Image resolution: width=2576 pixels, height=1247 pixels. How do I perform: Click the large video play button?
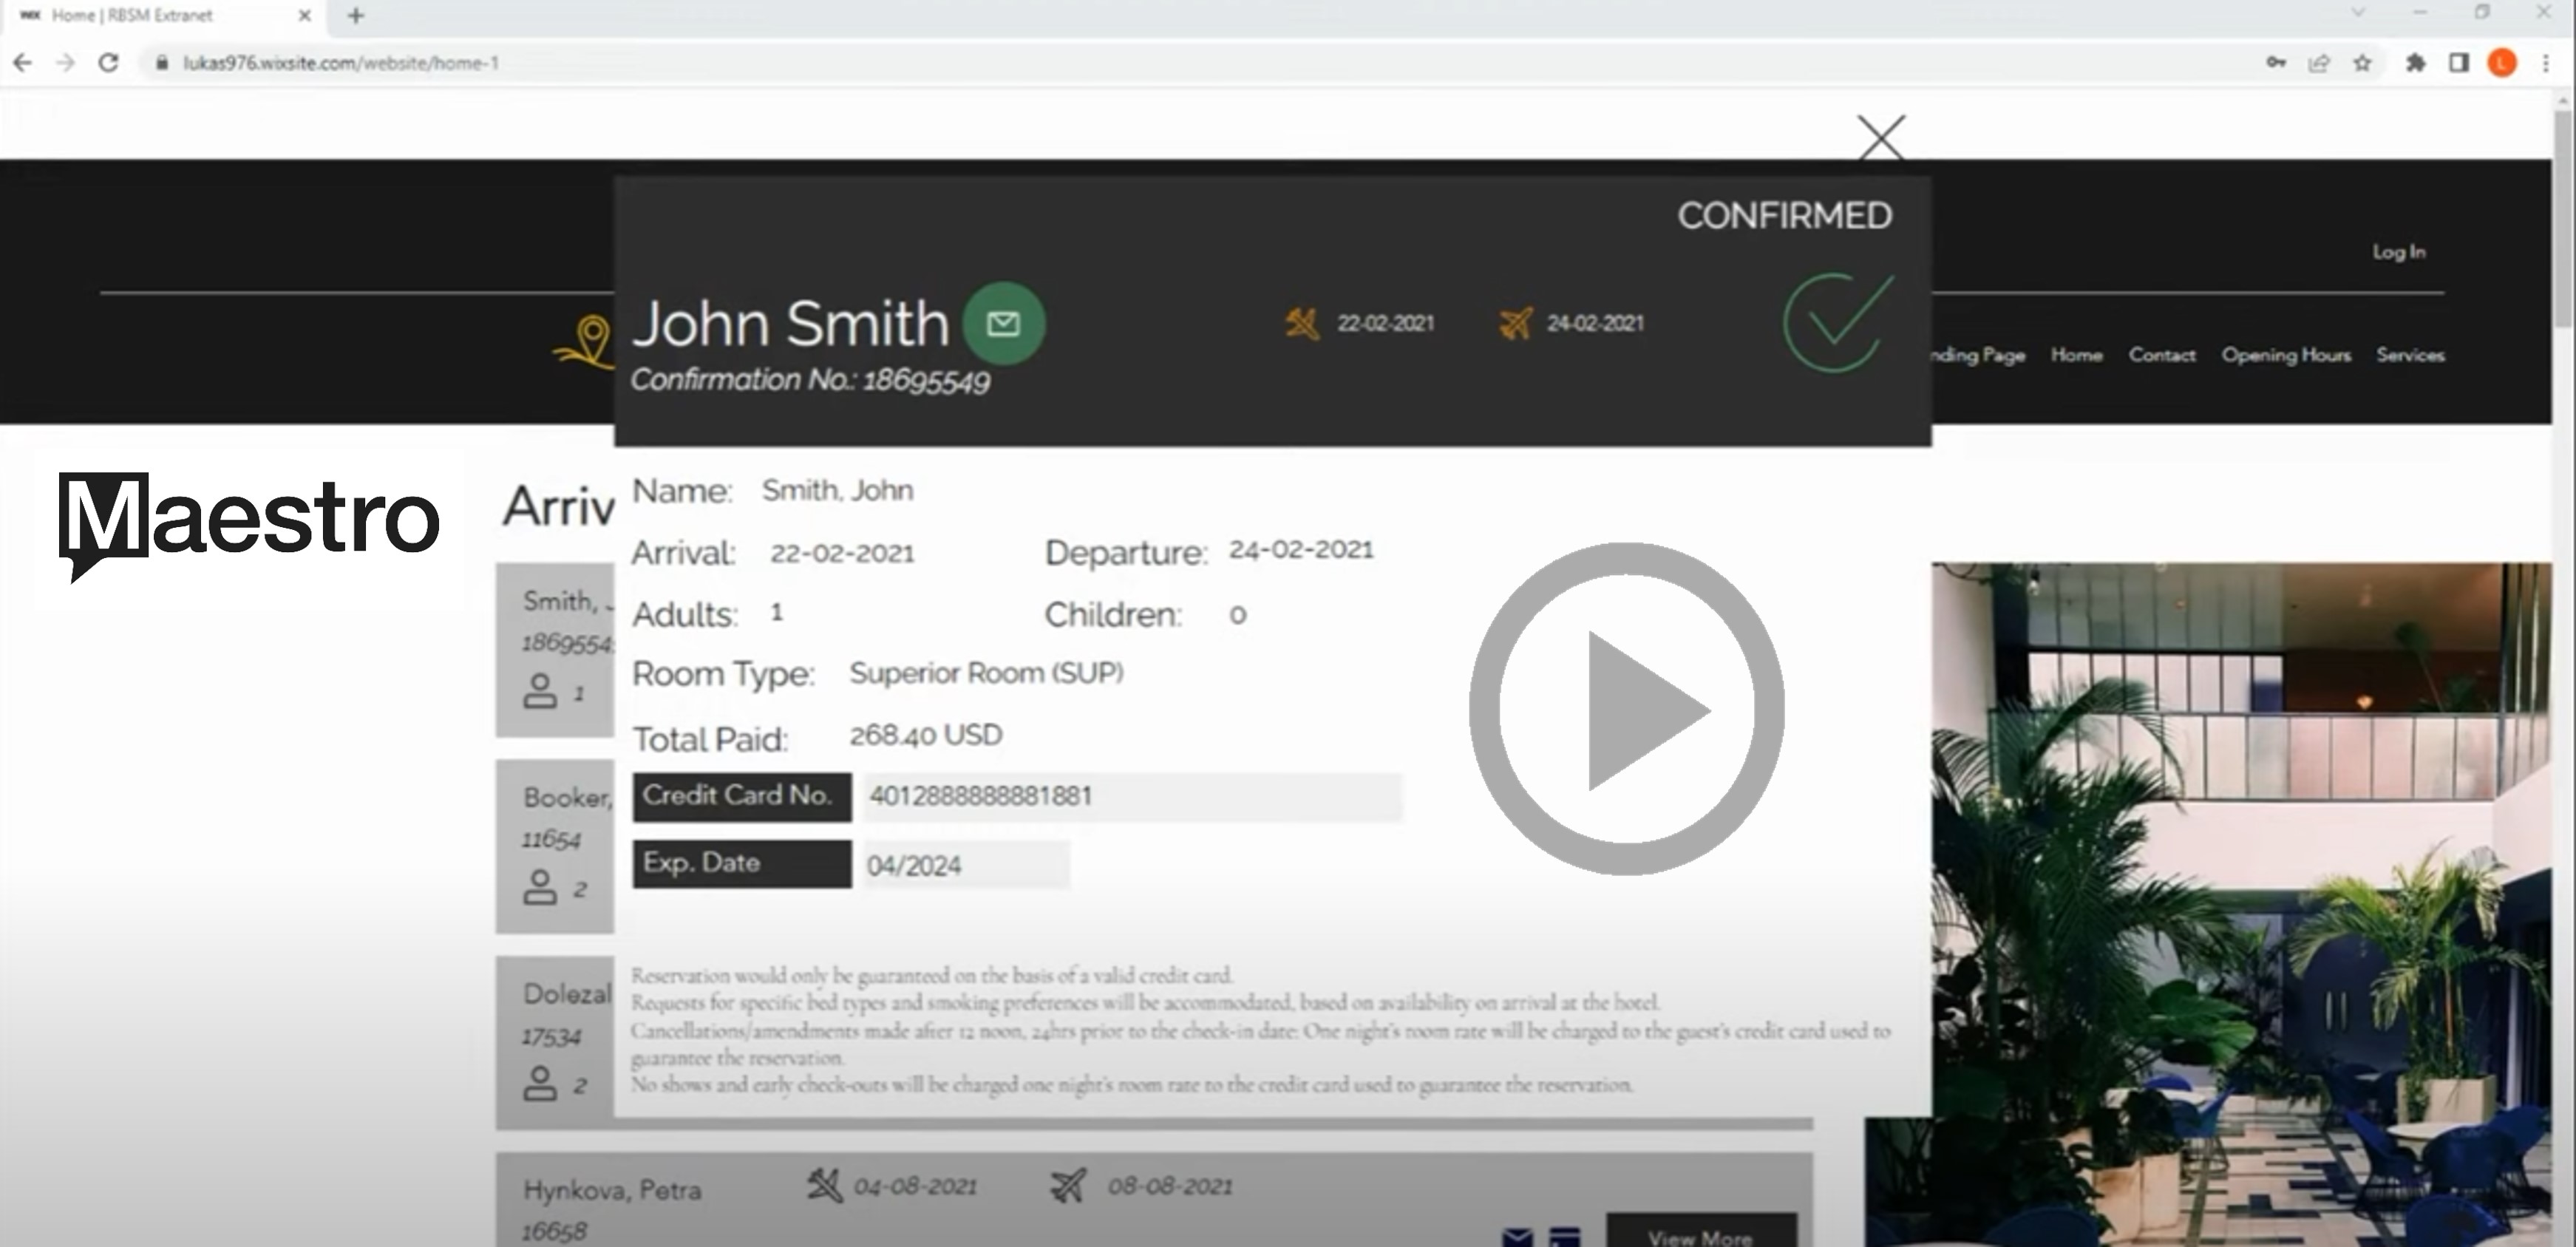tap(1626, 709)
